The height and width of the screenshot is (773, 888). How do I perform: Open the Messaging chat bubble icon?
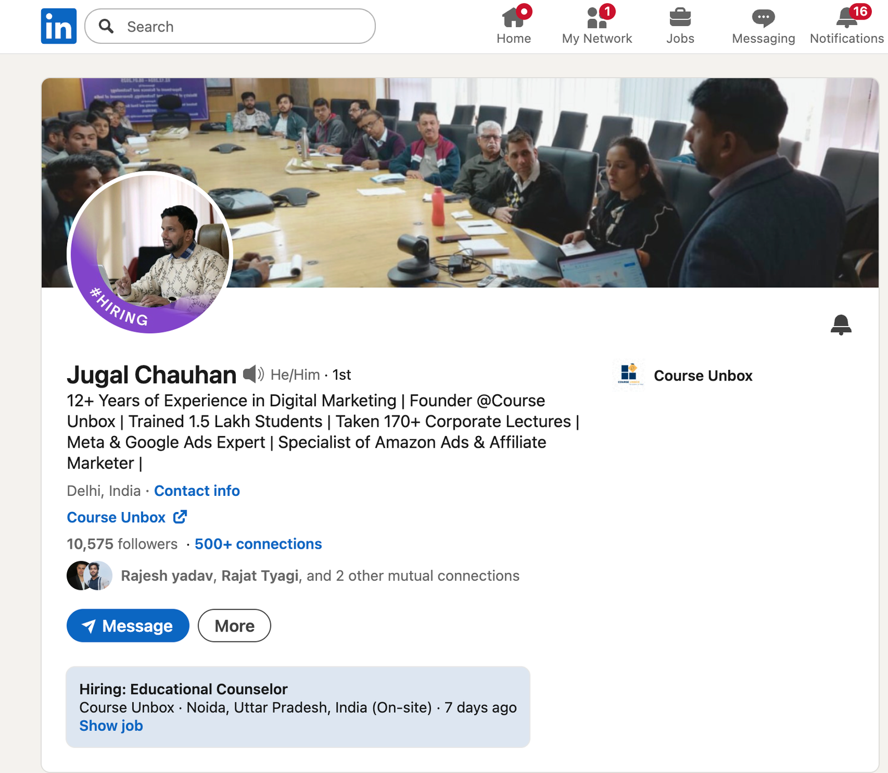(763, 18)
